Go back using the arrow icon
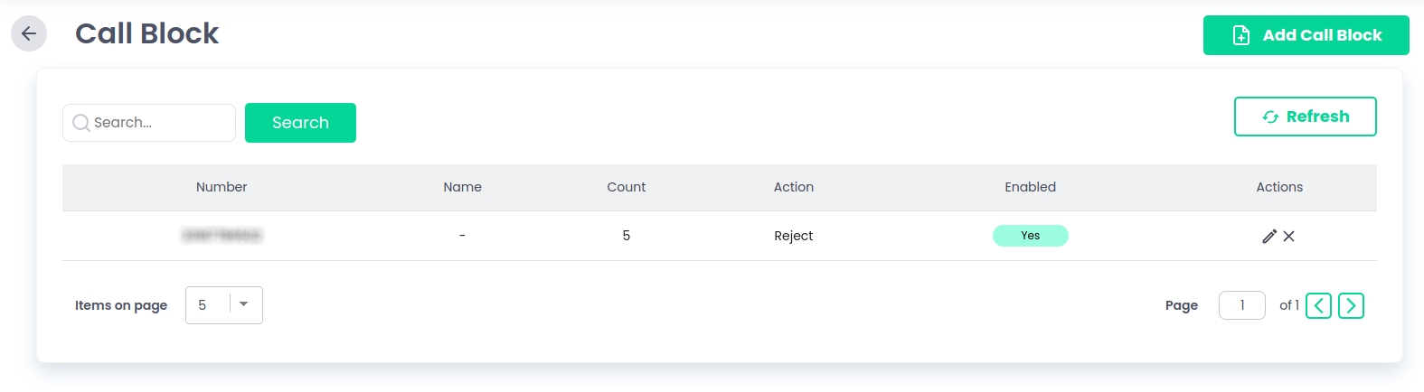 (x=29, y=34)
